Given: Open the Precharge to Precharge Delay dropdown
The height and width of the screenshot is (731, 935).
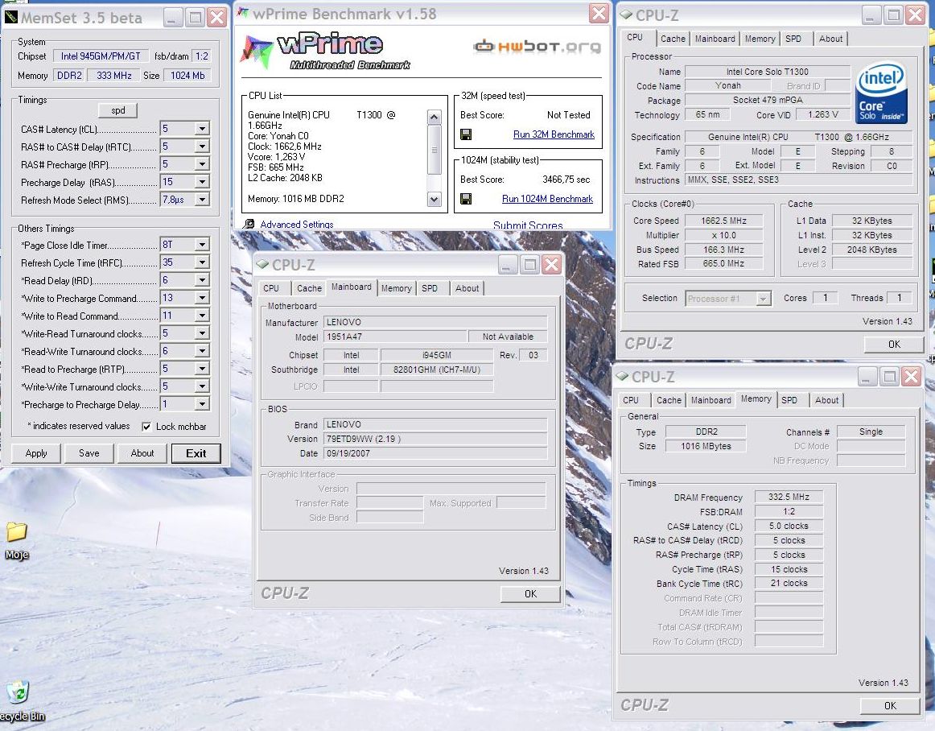Looking at the screenshot, I should (202, 405).
